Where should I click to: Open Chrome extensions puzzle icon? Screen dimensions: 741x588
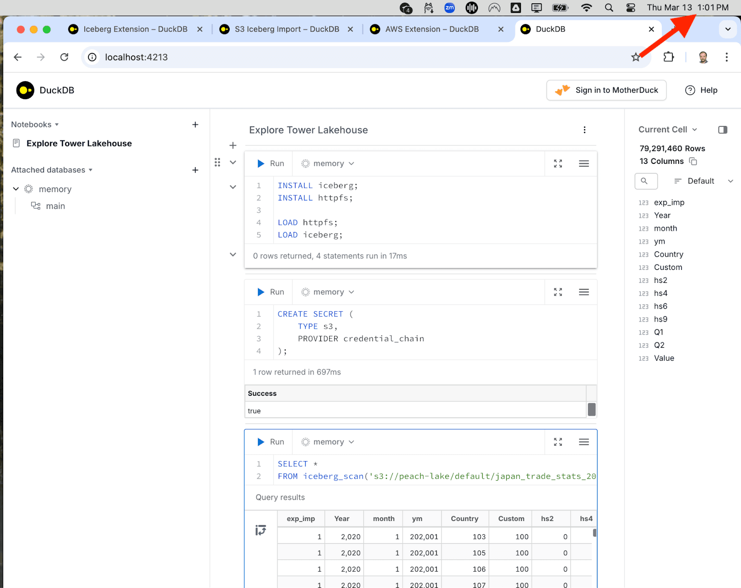click(x=669, y=57)
